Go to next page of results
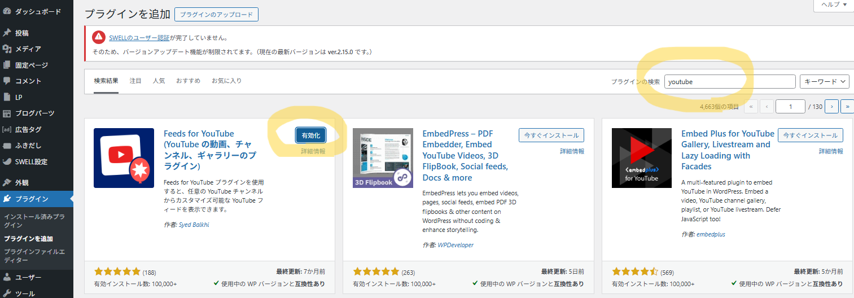 click(831, 106)
